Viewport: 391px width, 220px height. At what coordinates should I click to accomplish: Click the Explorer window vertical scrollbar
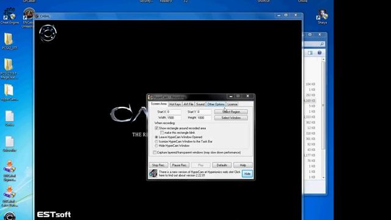pyautogui.click(x=323, y=118)
